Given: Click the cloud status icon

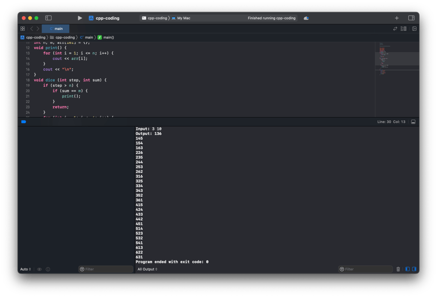Looking at the screenshot, I should (x=306, y=18).
